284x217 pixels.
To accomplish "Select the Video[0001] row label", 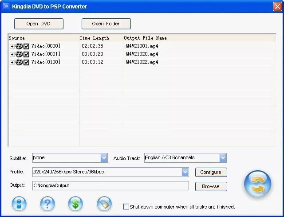I will click(46, 54).
